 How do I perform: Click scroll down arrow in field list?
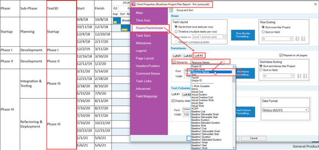point(234,148)
